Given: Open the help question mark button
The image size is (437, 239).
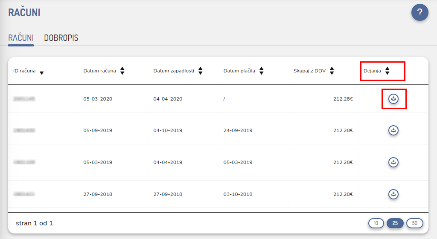Looking at the screenshot, I should click(x=420, y=12).
